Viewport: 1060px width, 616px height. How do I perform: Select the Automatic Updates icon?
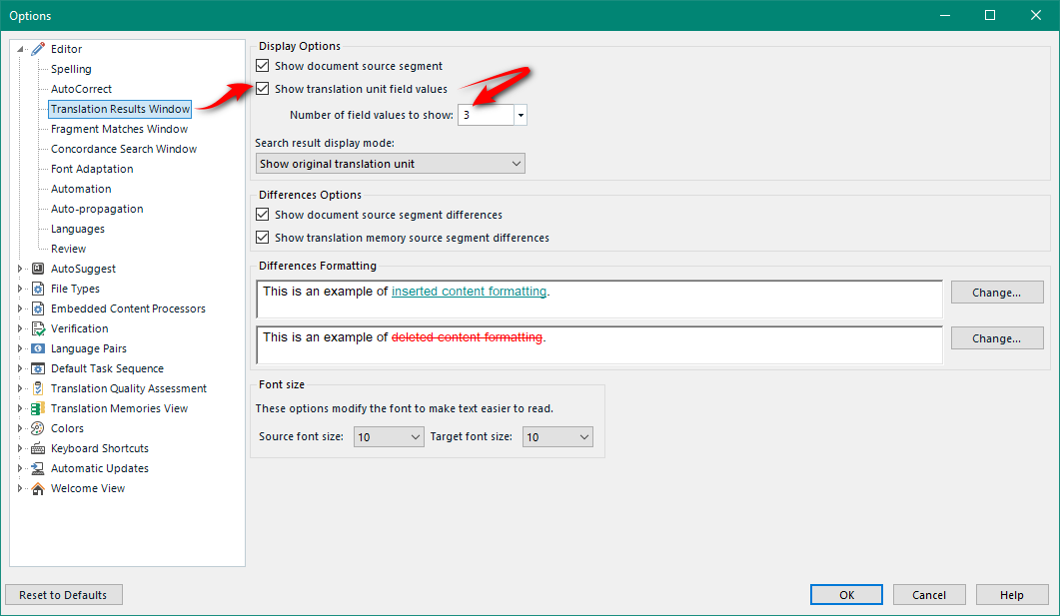(36, 467)
